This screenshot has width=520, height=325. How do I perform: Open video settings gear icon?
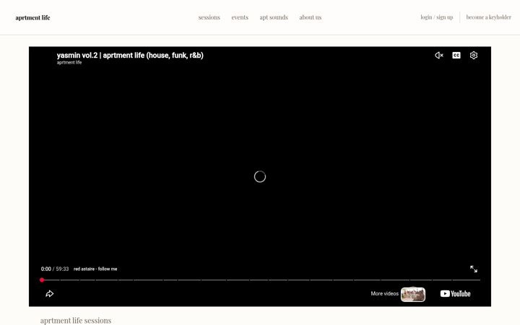click(474, 56)
